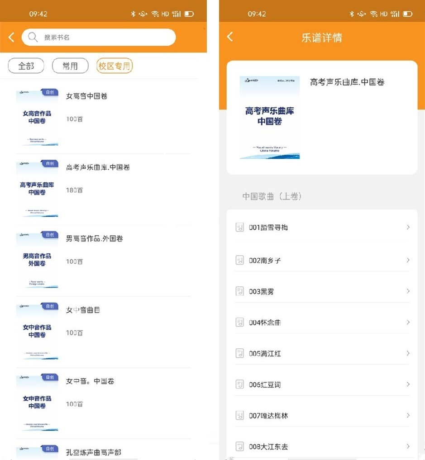Open the 女高音中国卷 book title
This screenshot has height=460, width=425.
[86, 96]
